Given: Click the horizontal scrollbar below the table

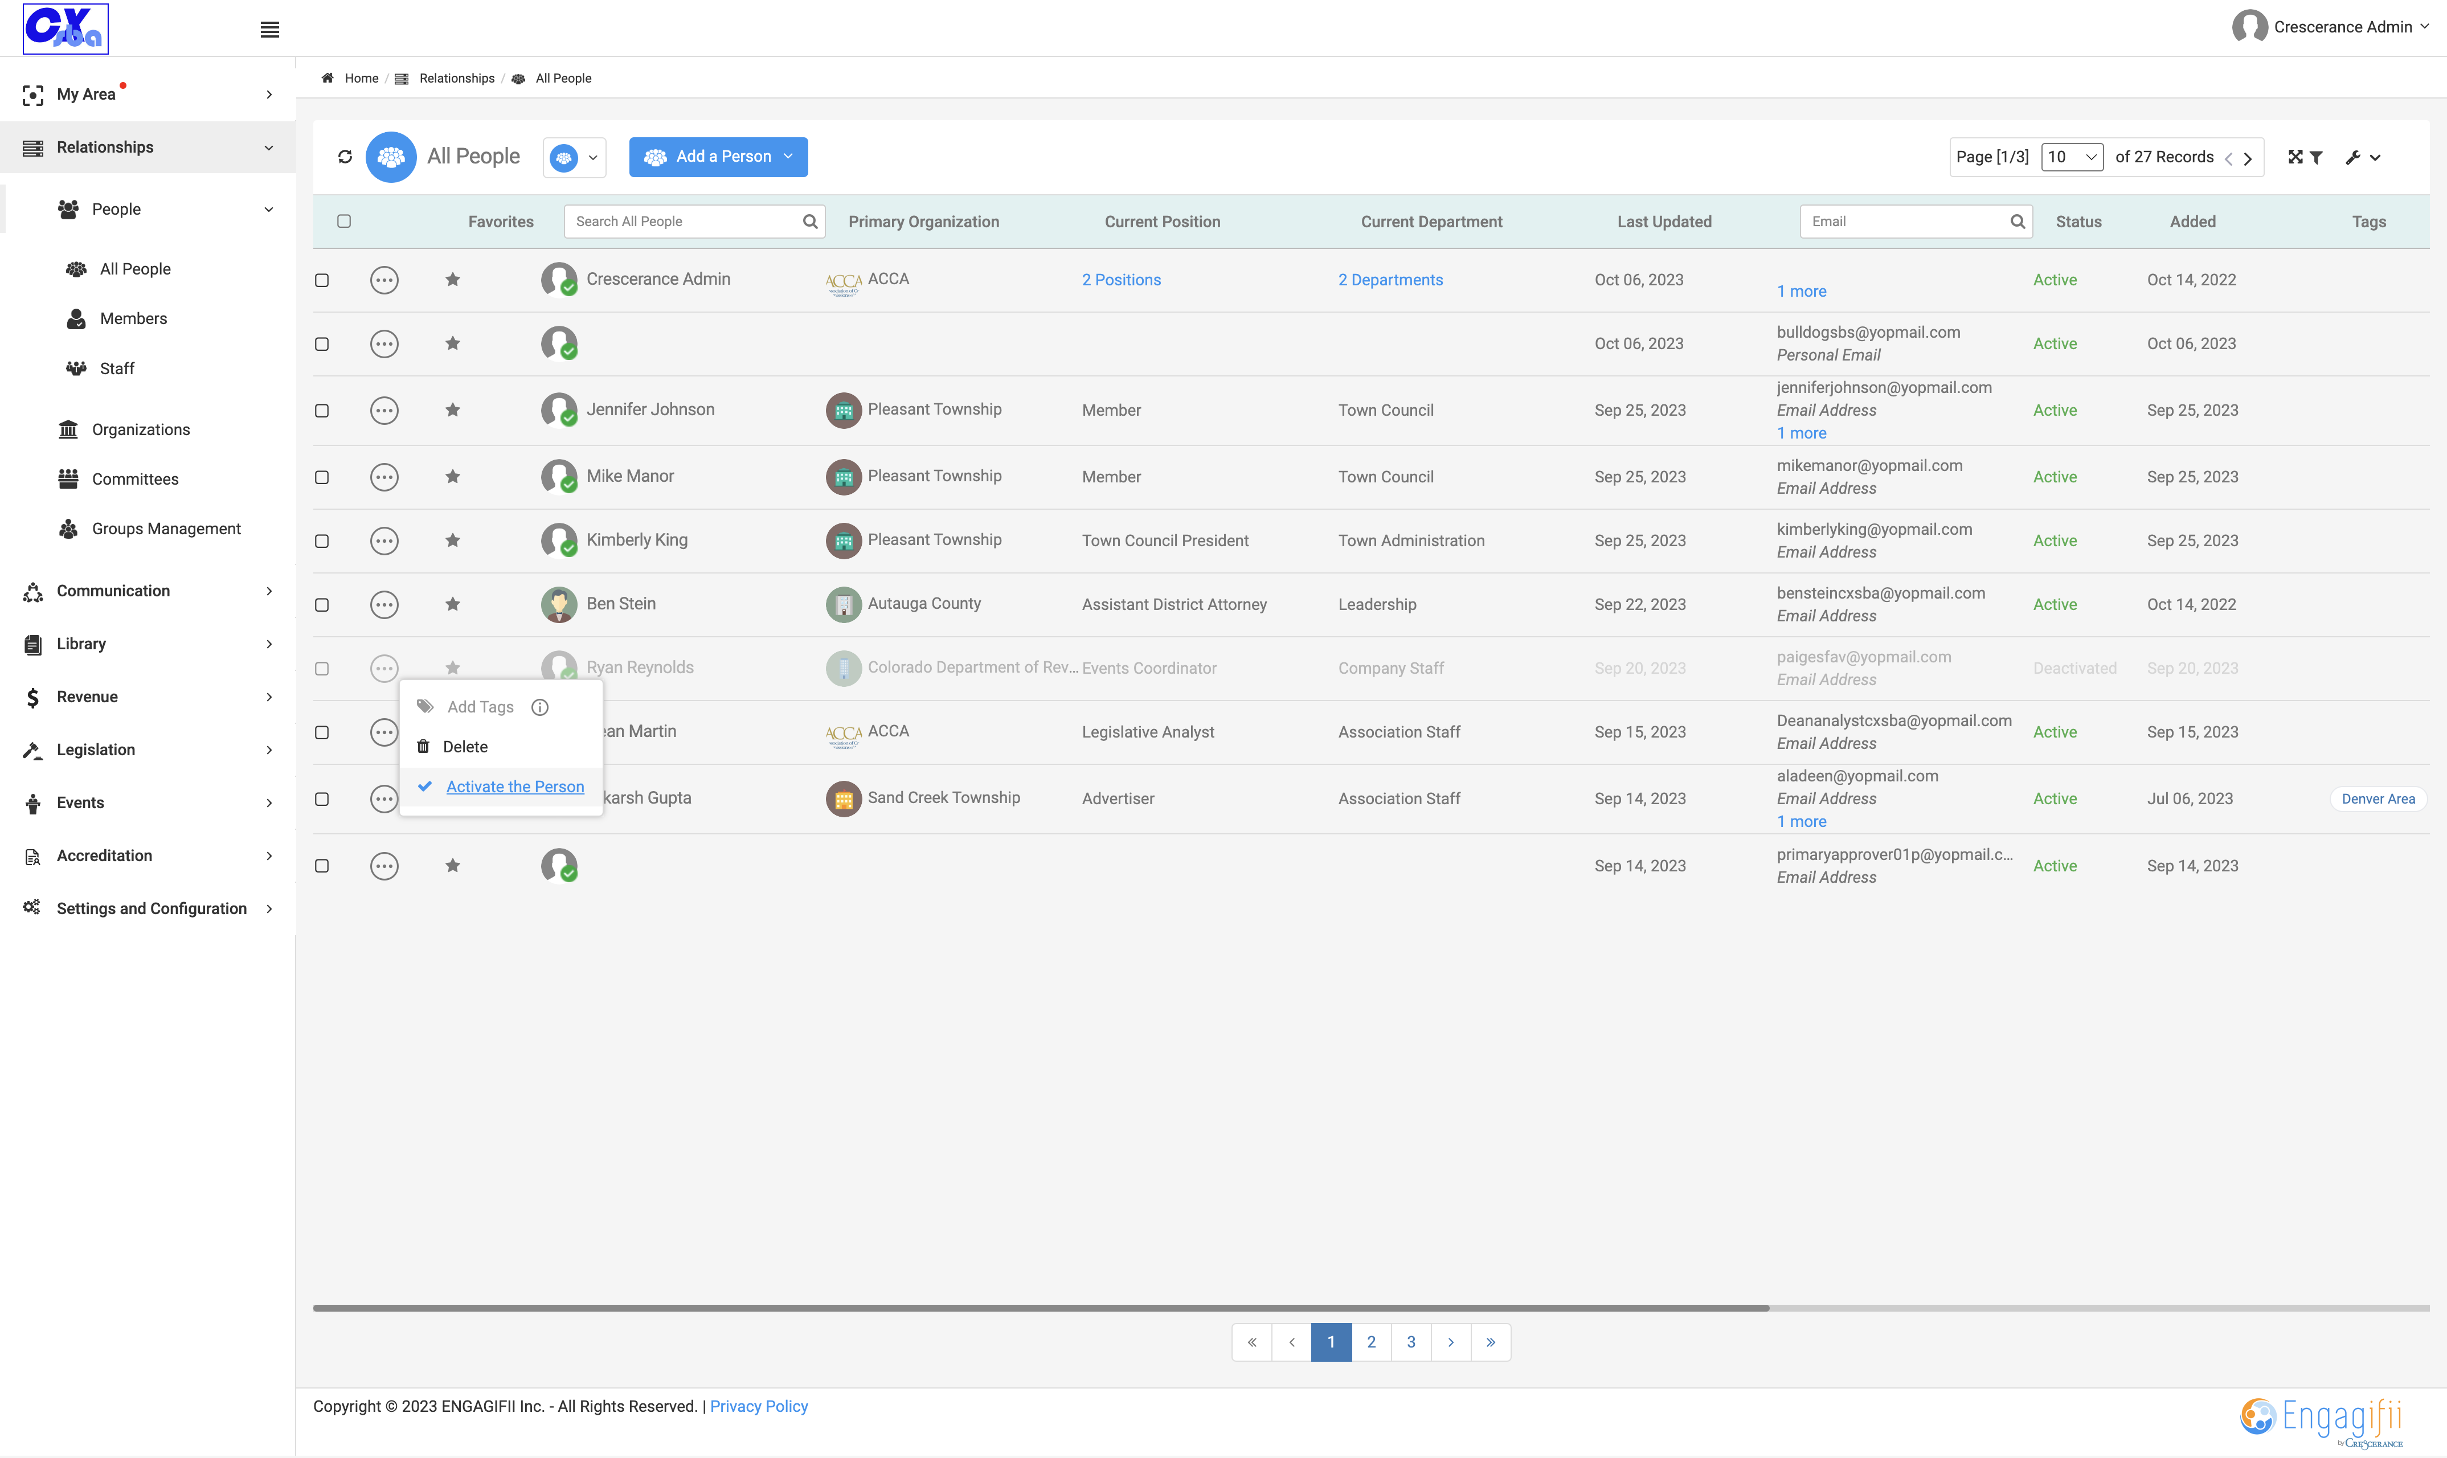Looking at the screenshot, I should (x=1041, y=1308).
